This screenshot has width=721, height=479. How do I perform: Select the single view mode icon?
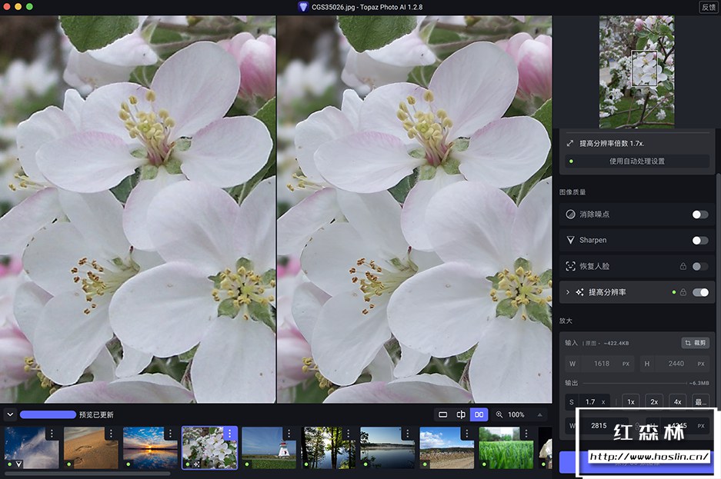pyautogui.click(x=443, y=414)
